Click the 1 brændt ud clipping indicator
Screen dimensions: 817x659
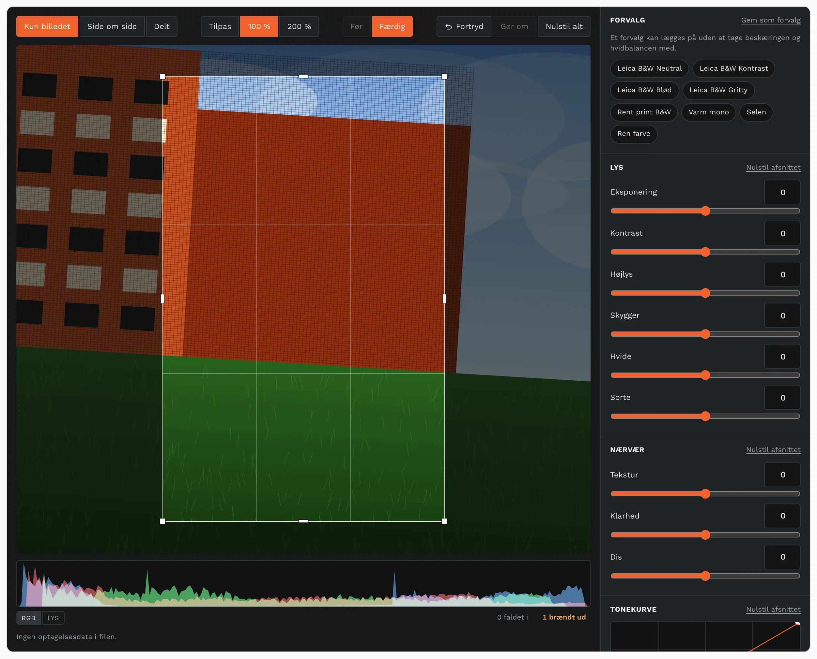[x=564, y=618]
